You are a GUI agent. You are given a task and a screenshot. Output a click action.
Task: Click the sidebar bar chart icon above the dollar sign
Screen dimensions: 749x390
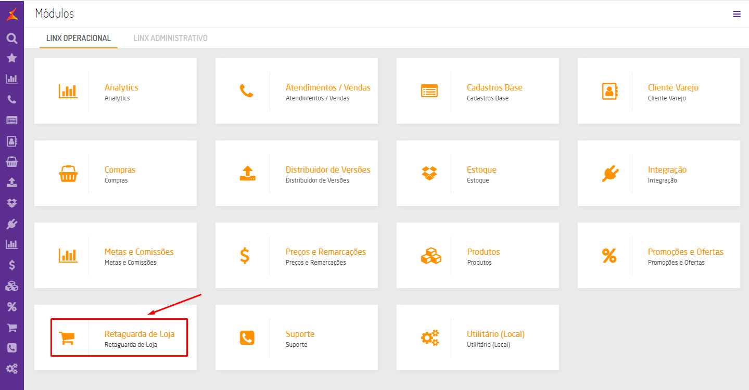11,244
